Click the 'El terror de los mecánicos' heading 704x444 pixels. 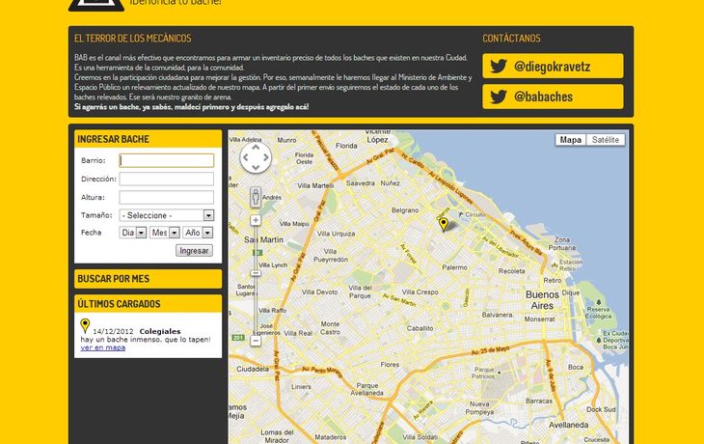[x=133, y=39]
